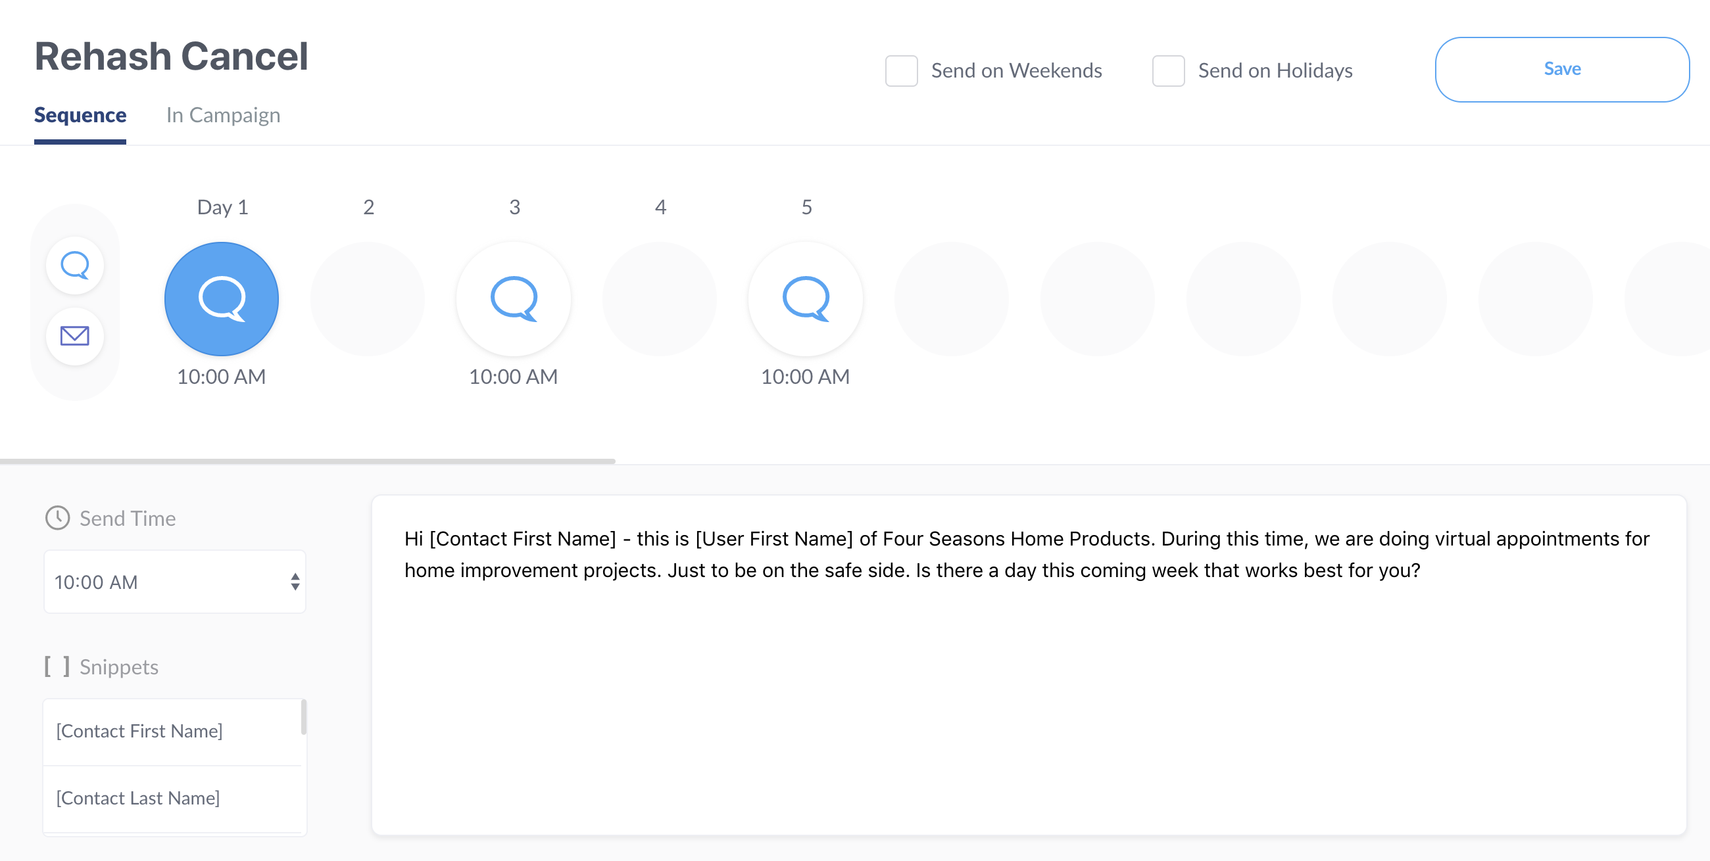Click the clock icon beside Send Time
The image size is (1710, 861).
57,518
